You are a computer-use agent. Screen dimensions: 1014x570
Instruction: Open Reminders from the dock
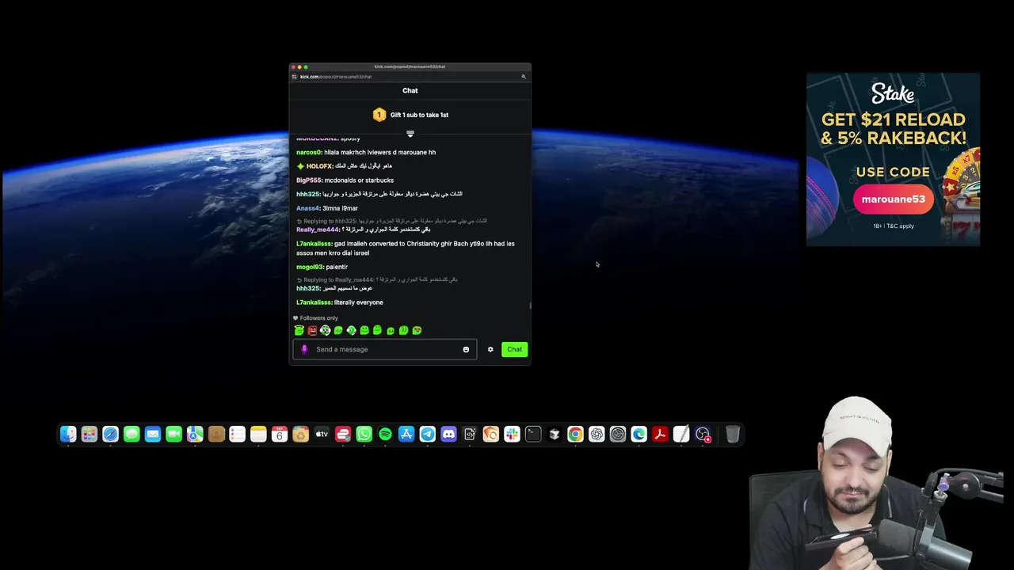[237, 434]
